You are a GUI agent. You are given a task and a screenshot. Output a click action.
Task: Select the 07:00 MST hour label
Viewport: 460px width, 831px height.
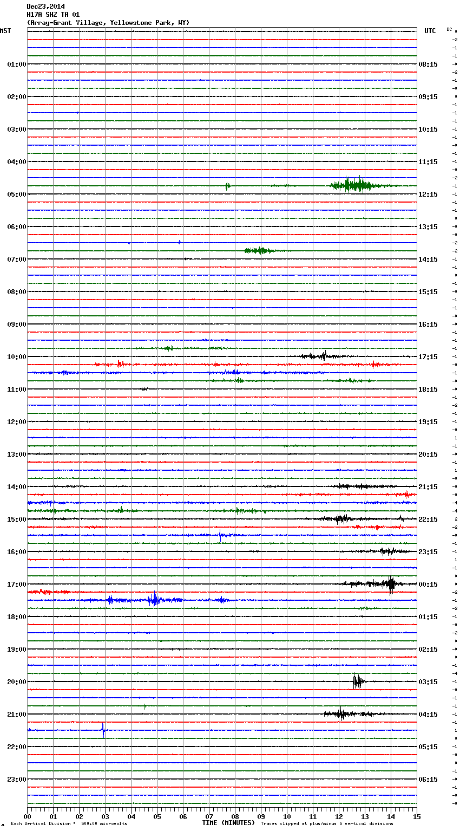[x=16, y=259]
